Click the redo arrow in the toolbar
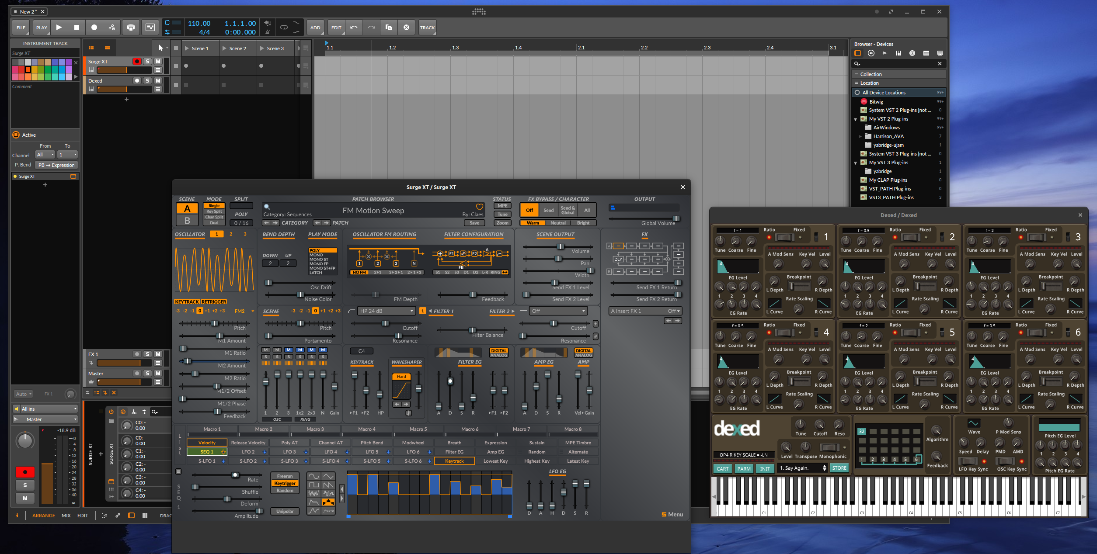The image size is (1097, 554). coord(371,28)
